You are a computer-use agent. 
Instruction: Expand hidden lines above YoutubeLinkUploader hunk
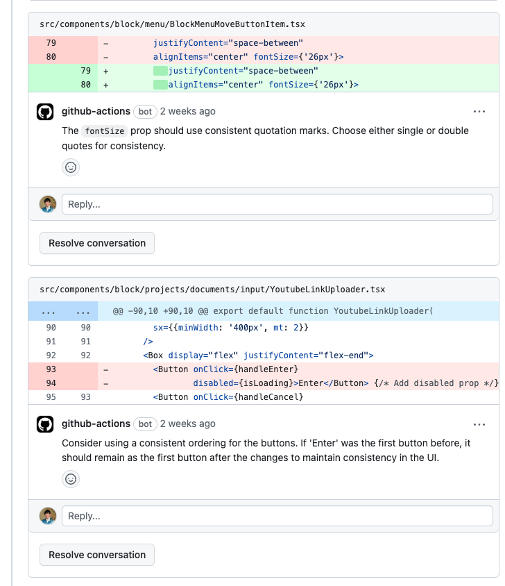pos(51,311)
